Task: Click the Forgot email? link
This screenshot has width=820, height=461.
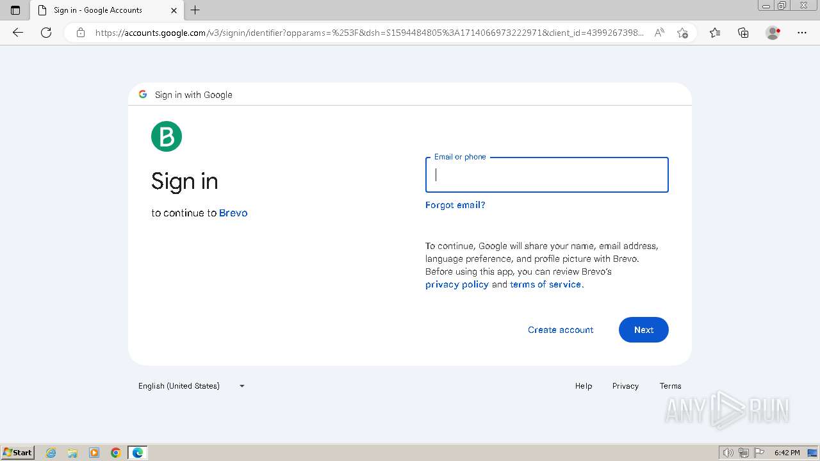Action: coord(455,205)
